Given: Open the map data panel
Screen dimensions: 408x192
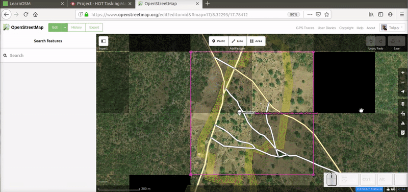Looking at the screenshot, I should pyautogui.click(x=403, y=113).
